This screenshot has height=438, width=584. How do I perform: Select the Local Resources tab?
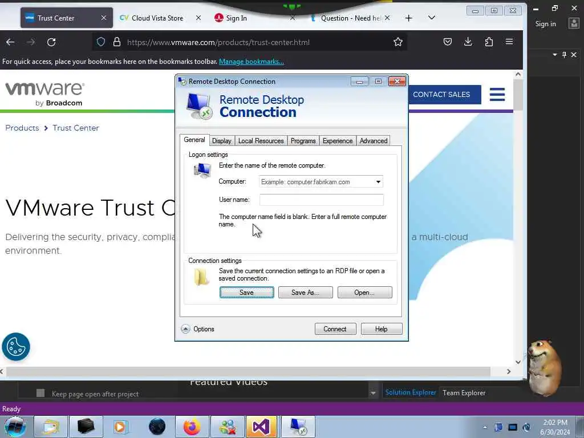tap(261, 141)
